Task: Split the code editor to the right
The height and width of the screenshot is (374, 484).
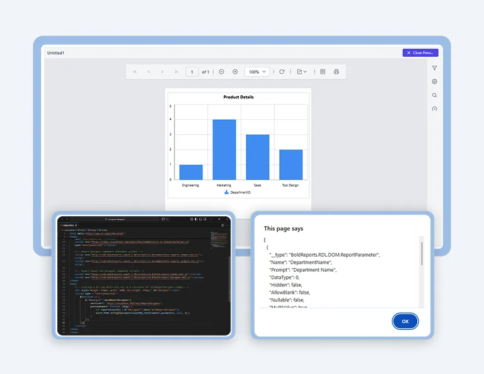Action: coord(222,225)
